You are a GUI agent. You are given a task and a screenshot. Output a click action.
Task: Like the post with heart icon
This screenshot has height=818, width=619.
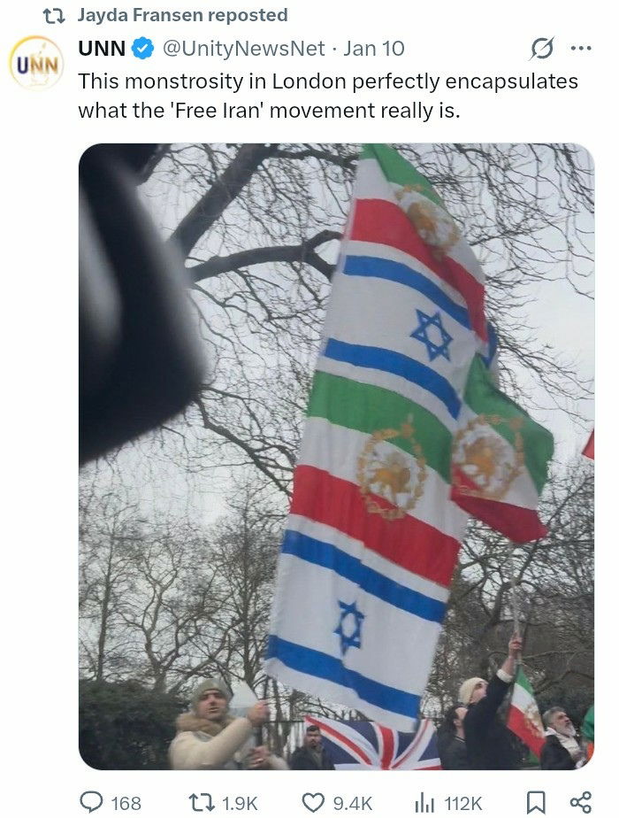(313, 802)
